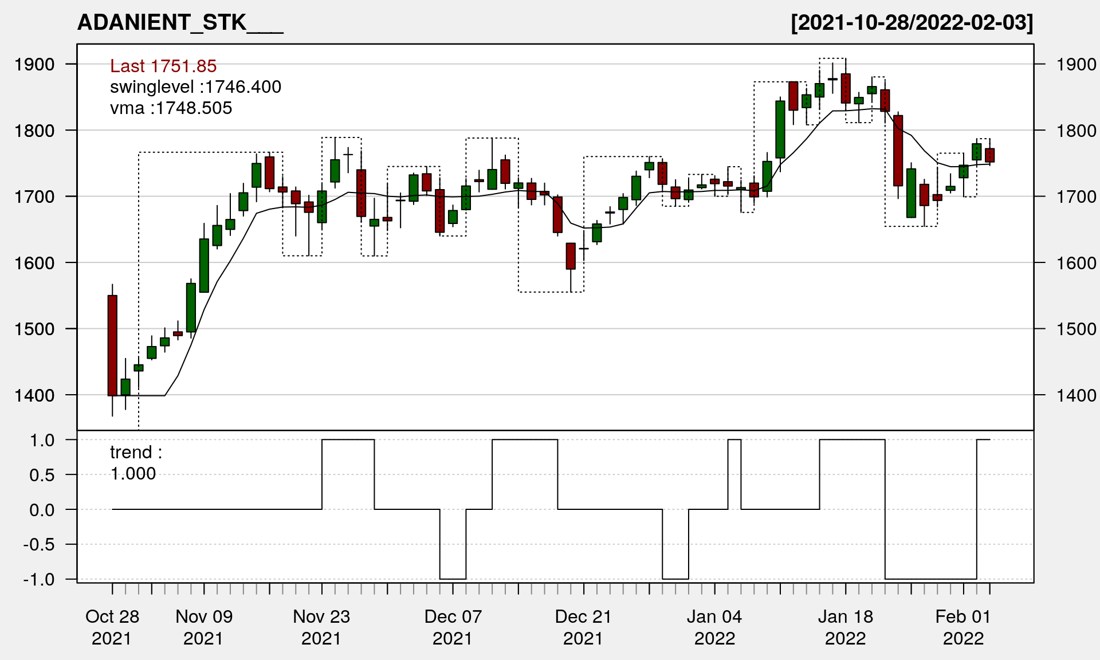Click the red 'Last 1751.85' price text

click(x=163, y=66)
